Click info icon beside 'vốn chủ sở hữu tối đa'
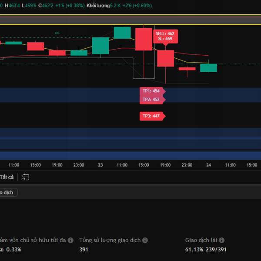The image size is (261, 261). click(70, 240)
